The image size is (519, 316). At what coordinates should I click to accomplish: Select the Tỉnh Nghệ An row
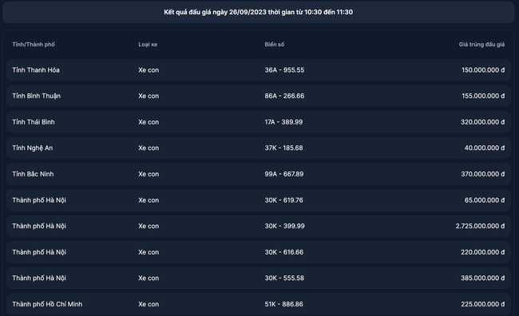pos(258,148)
